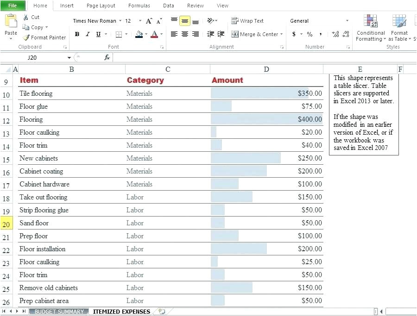
Task: Open the Times New Roman font dropdown
Action: pyautogui.click(x=120, y=21)
